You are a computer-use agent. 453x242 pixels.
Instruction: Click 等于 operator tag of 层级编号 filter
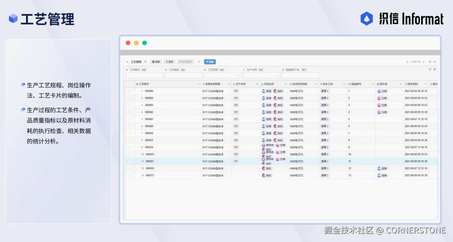pos(304,70)
